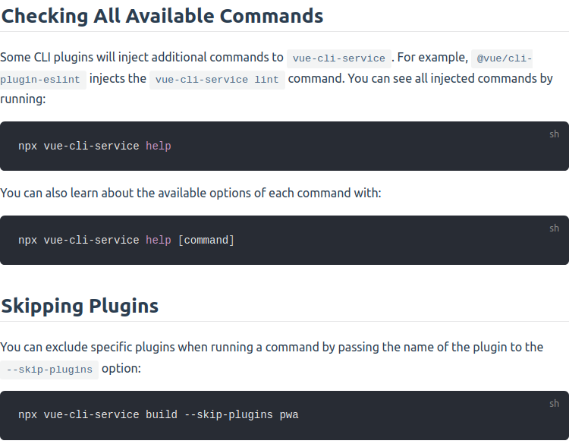Click the 'Checking All Available Commands' heading

tap(162, 16)
